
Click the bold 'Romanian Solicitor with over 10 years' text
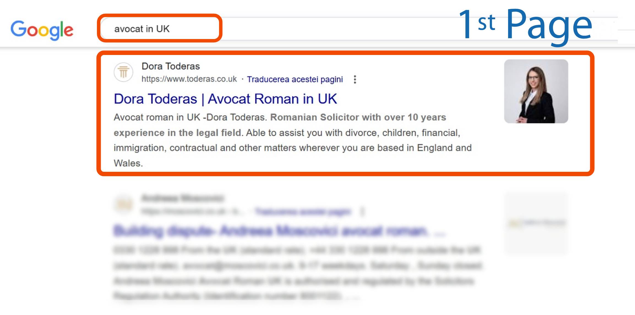pos(358,117)
